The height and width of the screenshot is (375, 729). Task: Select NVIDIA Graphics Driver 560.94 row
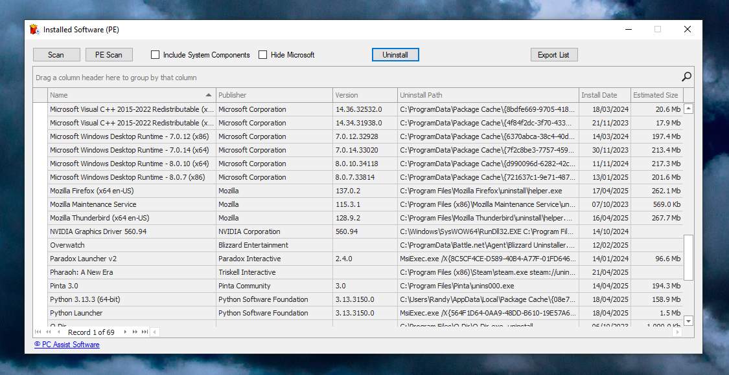[365, 231]
